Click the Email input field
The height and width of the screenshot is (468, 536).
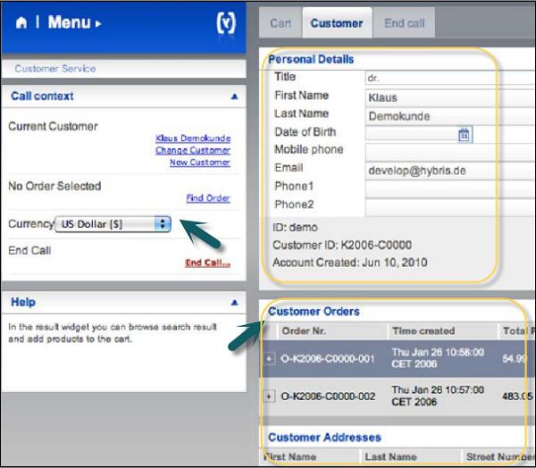(447, 169)
